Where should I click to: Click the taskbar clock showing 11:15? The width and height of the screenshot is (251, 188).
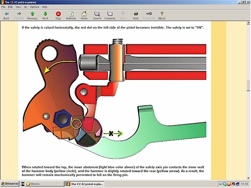(x=244, y=184)
